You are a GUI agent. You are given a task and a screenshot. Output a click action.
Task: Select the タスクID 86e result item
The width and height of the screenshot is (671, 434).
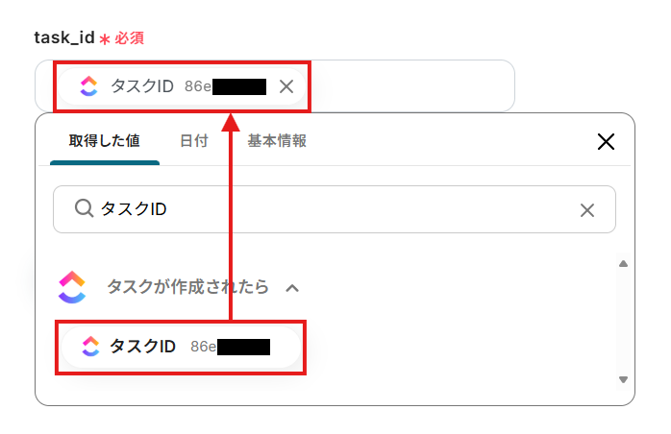181,347
